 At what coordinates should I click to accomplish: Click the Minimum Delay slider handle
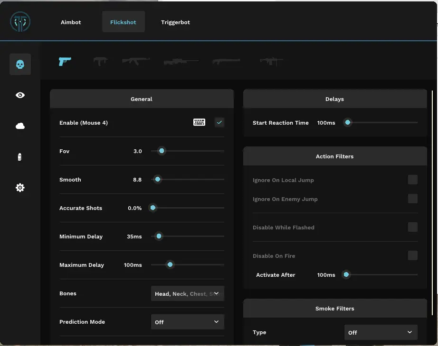coord(159,236)
